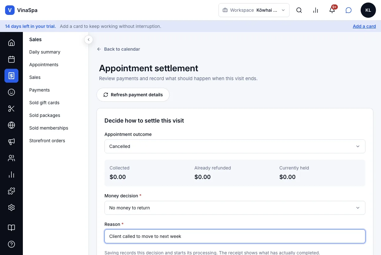Open the Help question mark icon

click(11, 244)
